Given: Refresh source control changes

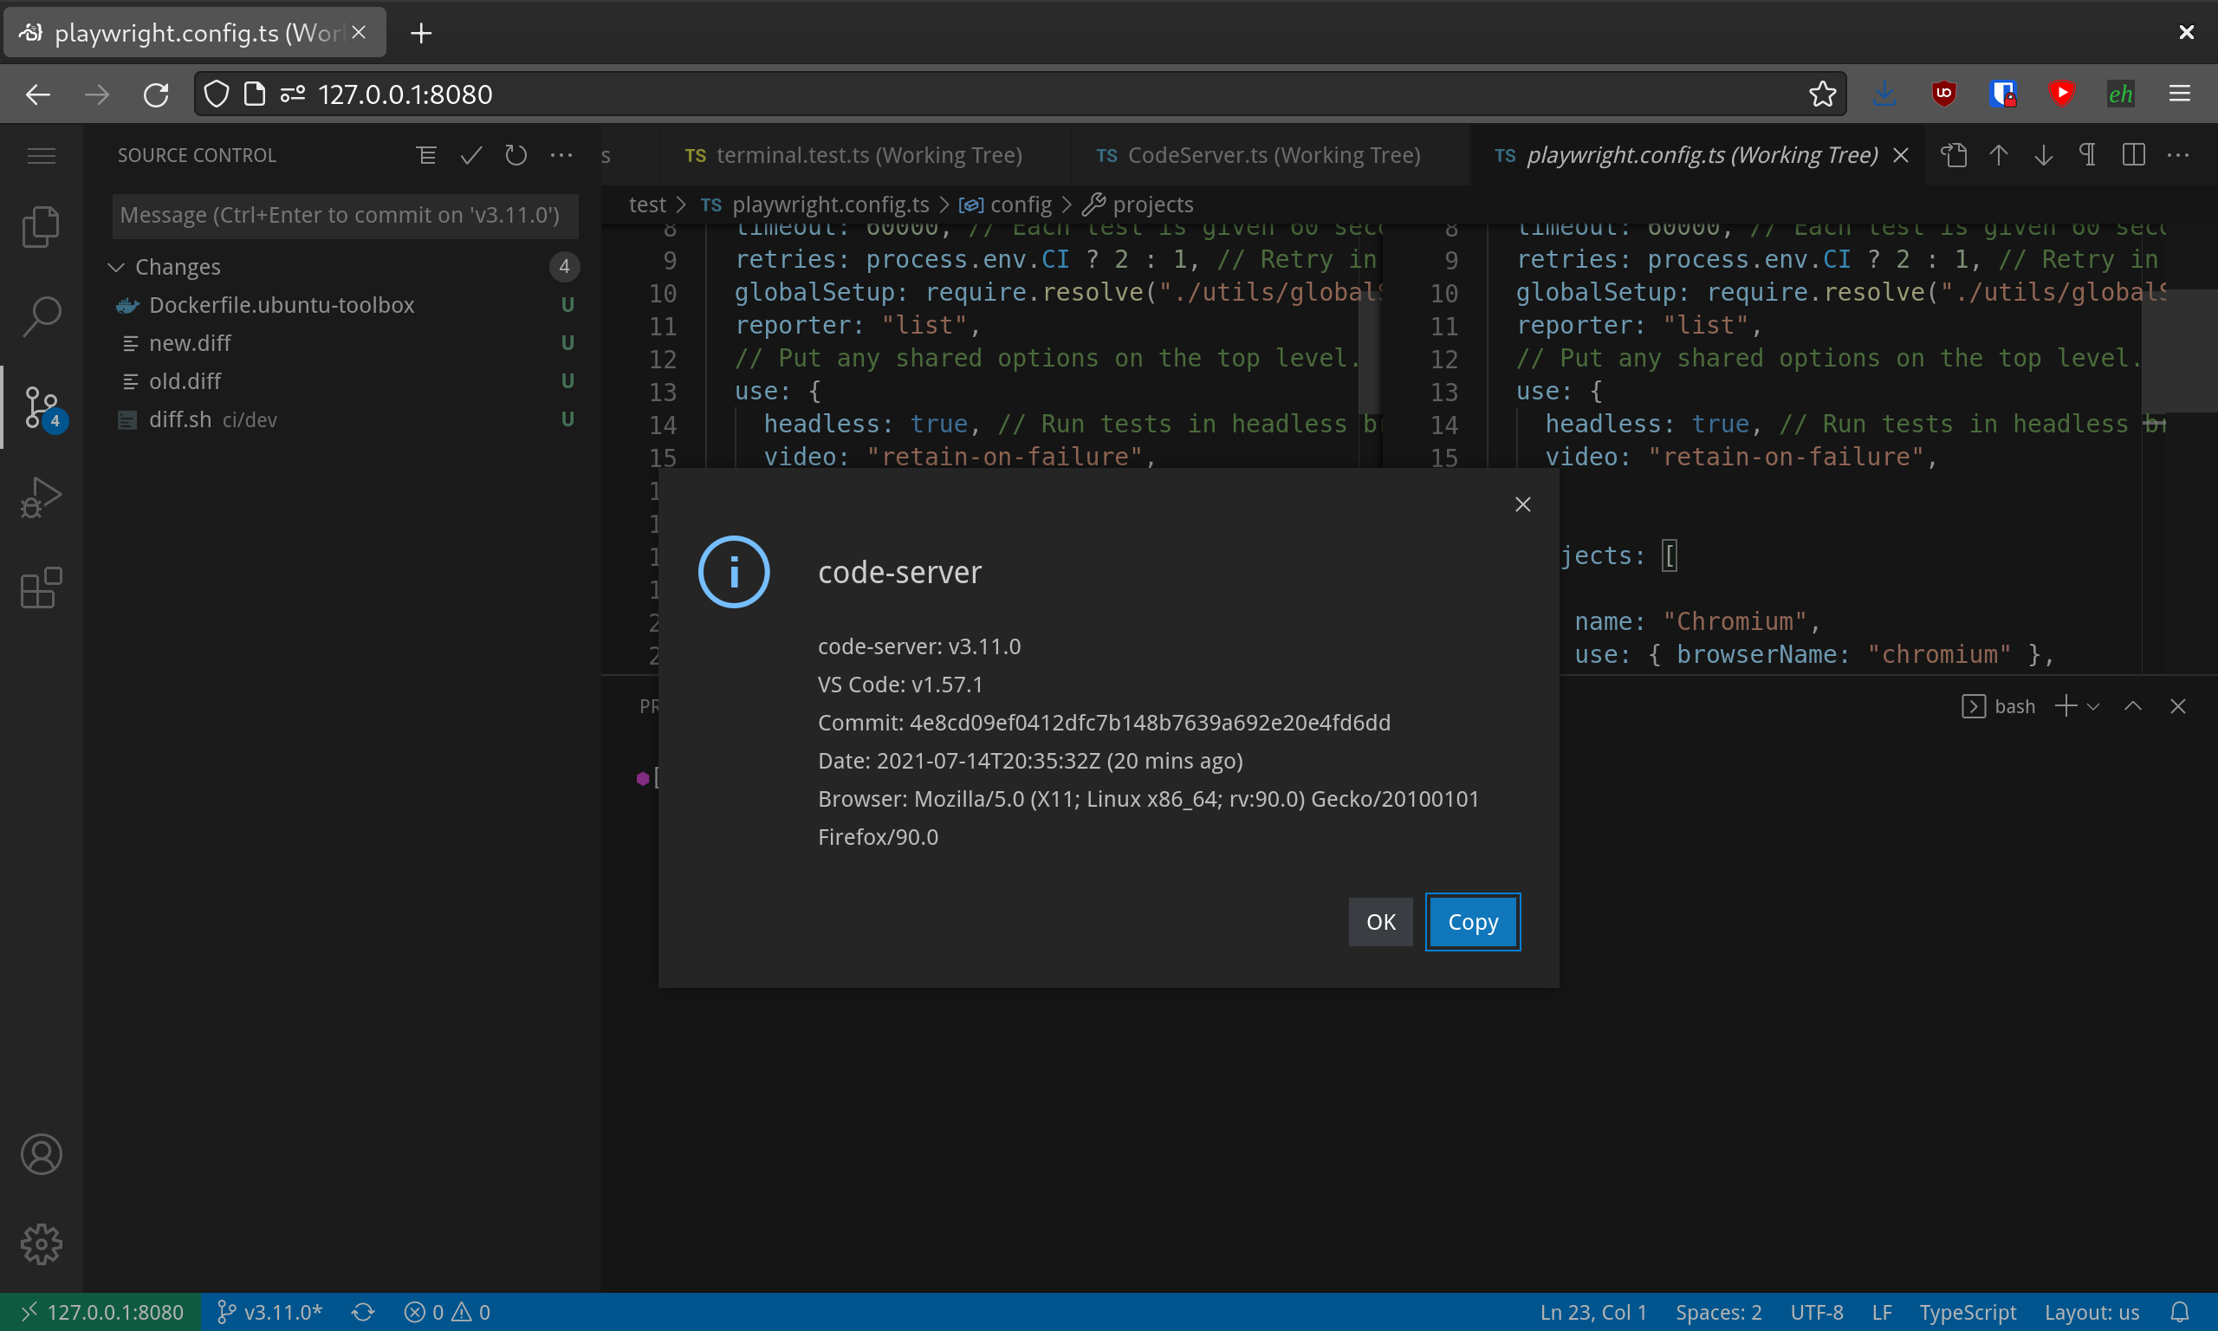Looking at the screenshot, I should pos(516,155).
